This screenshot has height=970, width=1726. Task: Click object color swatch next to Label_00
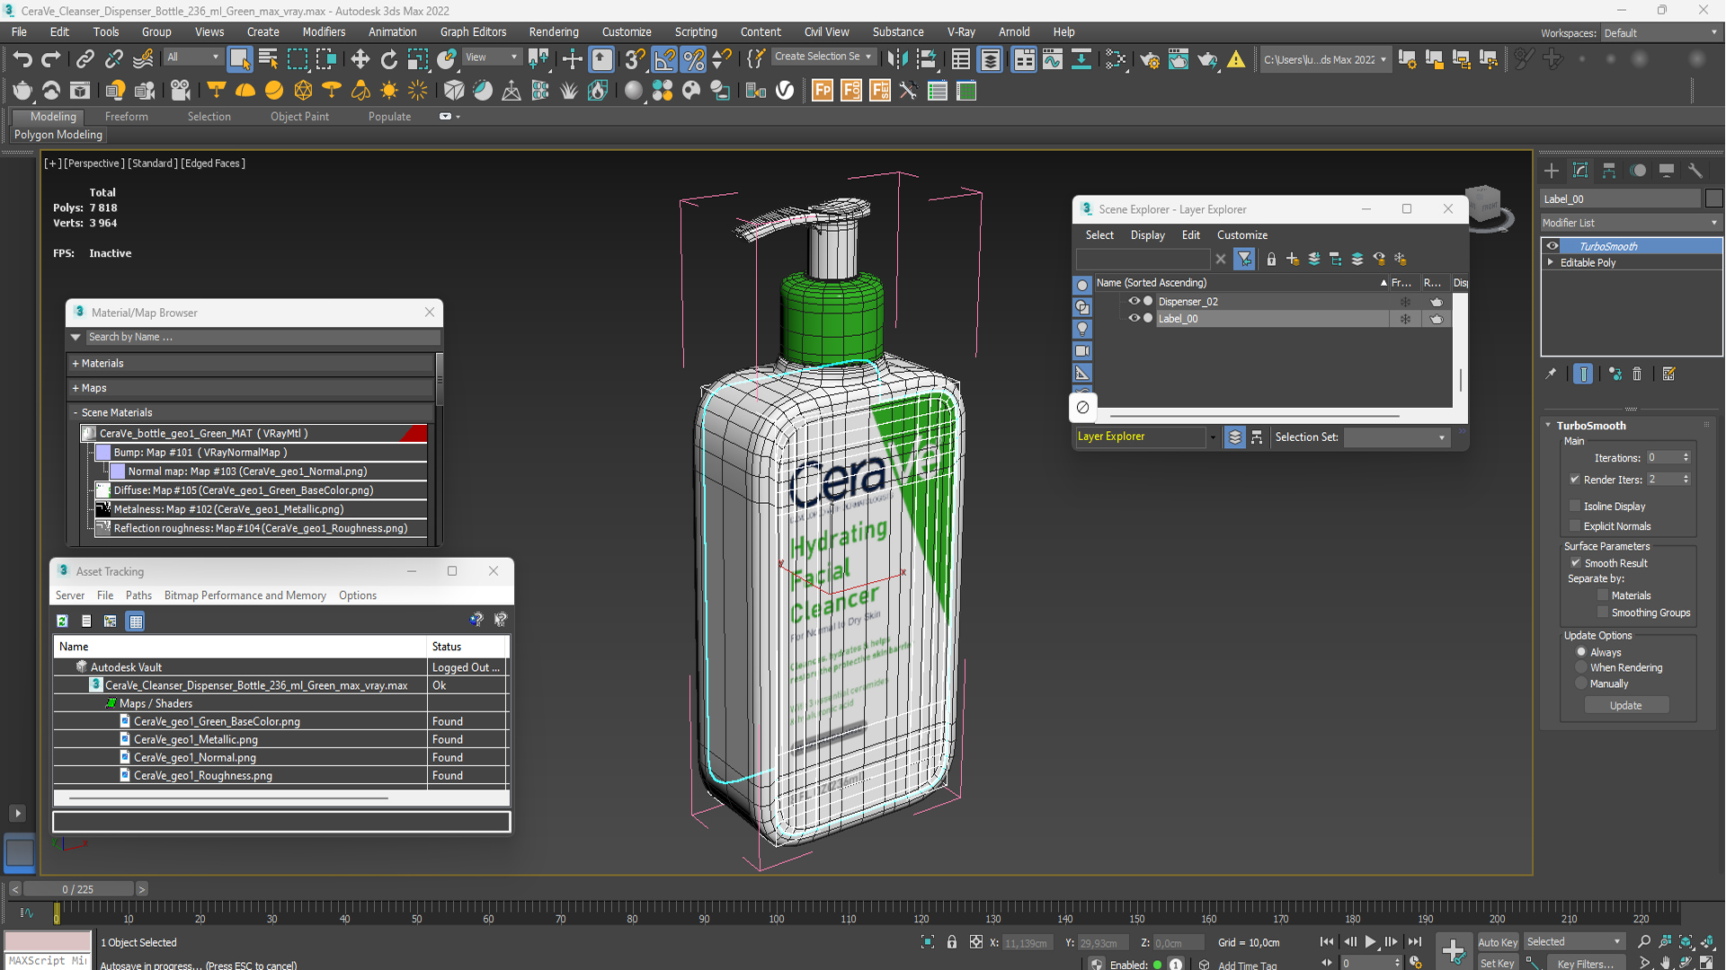pyautogui.click(x=1713, y=198)
